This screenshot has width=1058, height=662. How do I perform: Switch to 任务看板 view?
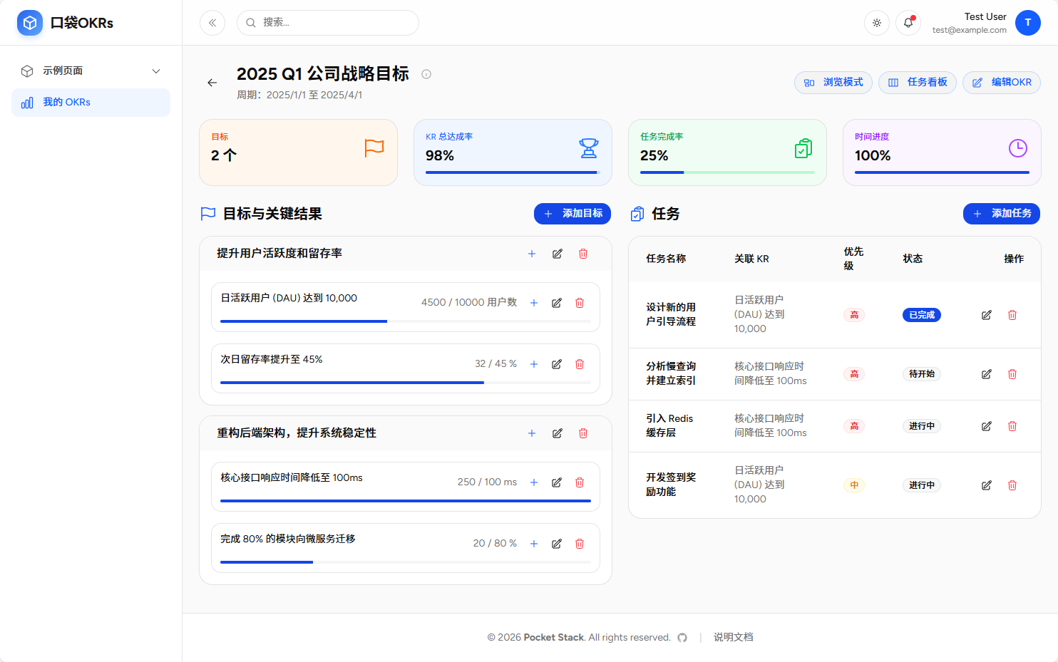click(x=917, y=82)
